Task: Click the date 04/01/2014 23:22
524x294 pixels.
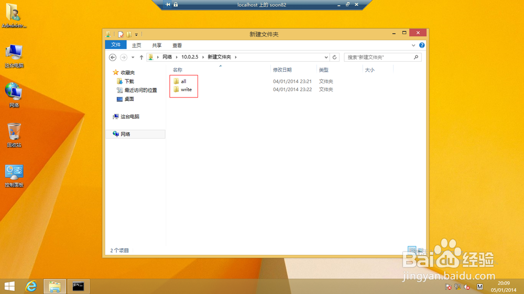Action: 292,89
